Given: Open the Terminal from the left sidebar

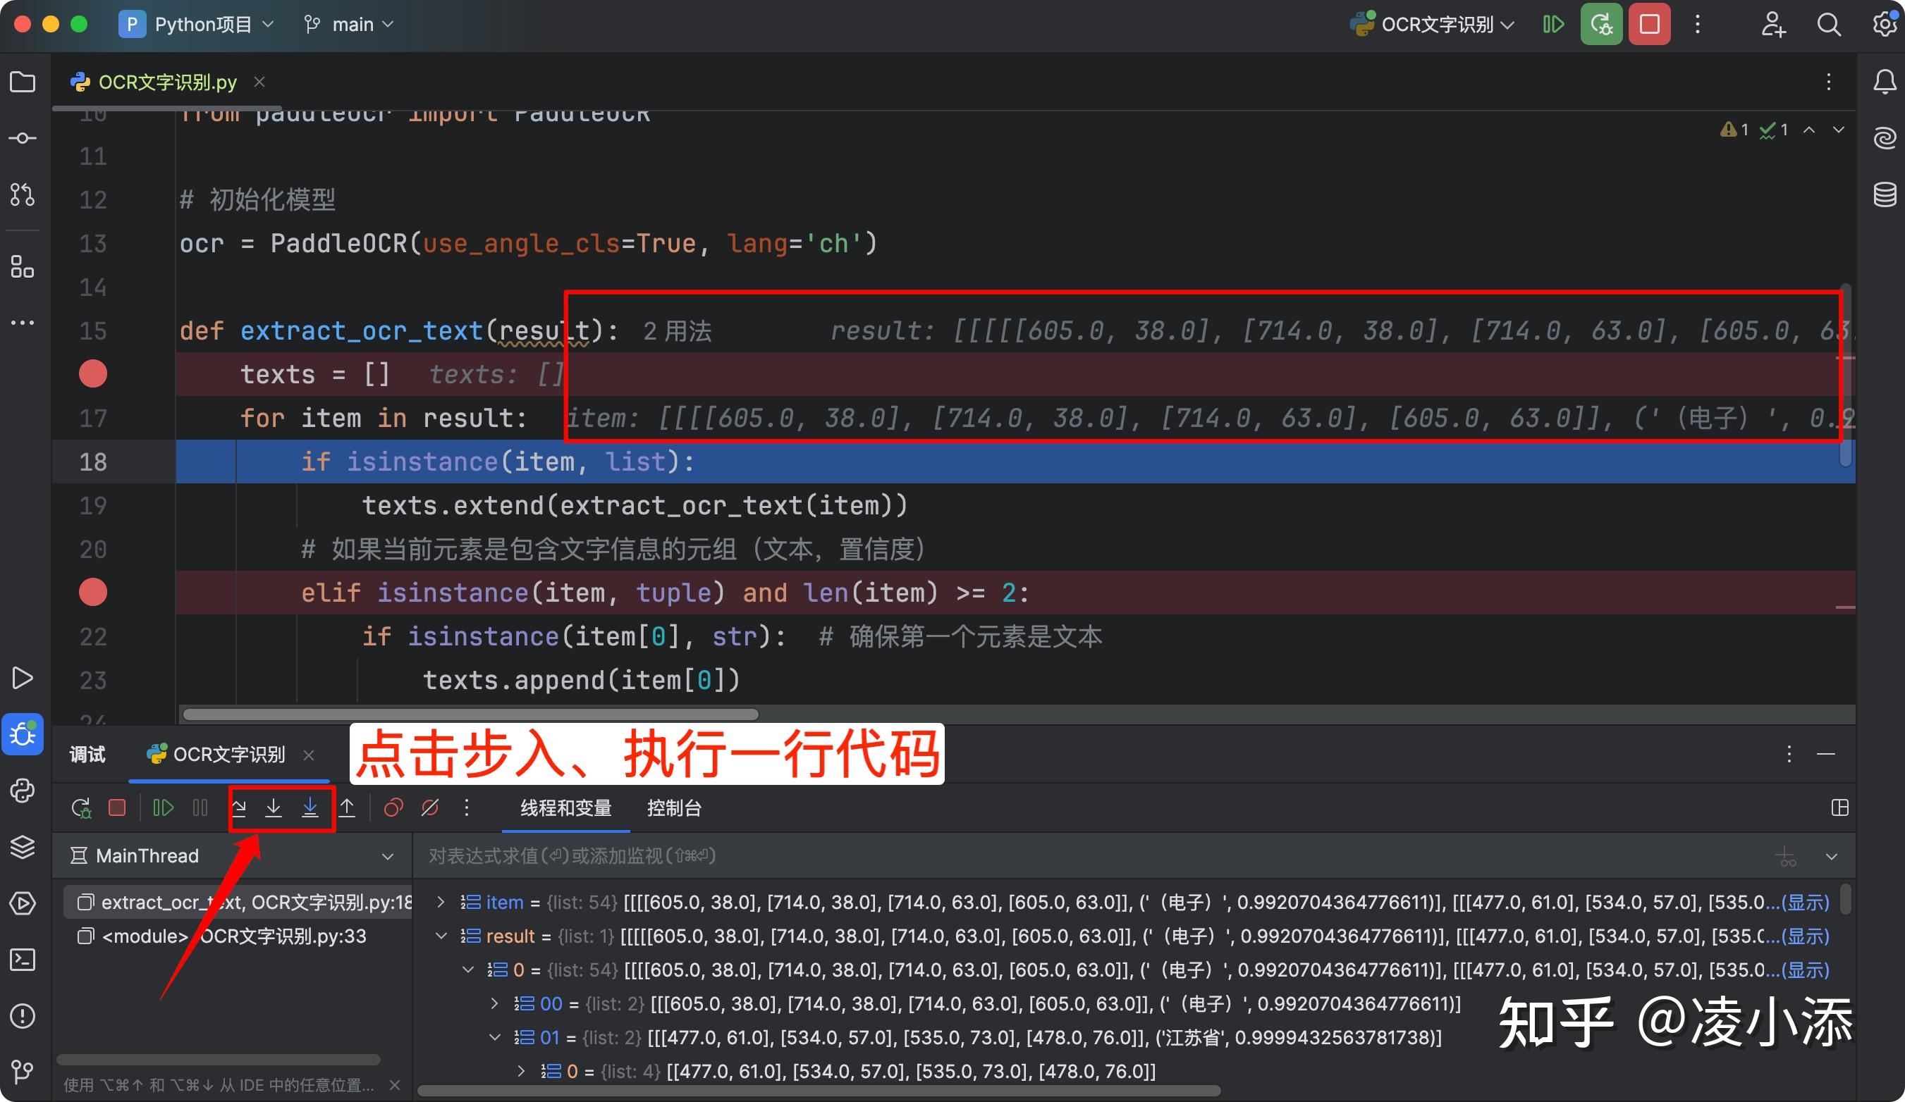Looking at the screenshot, I should pos(22,960).
